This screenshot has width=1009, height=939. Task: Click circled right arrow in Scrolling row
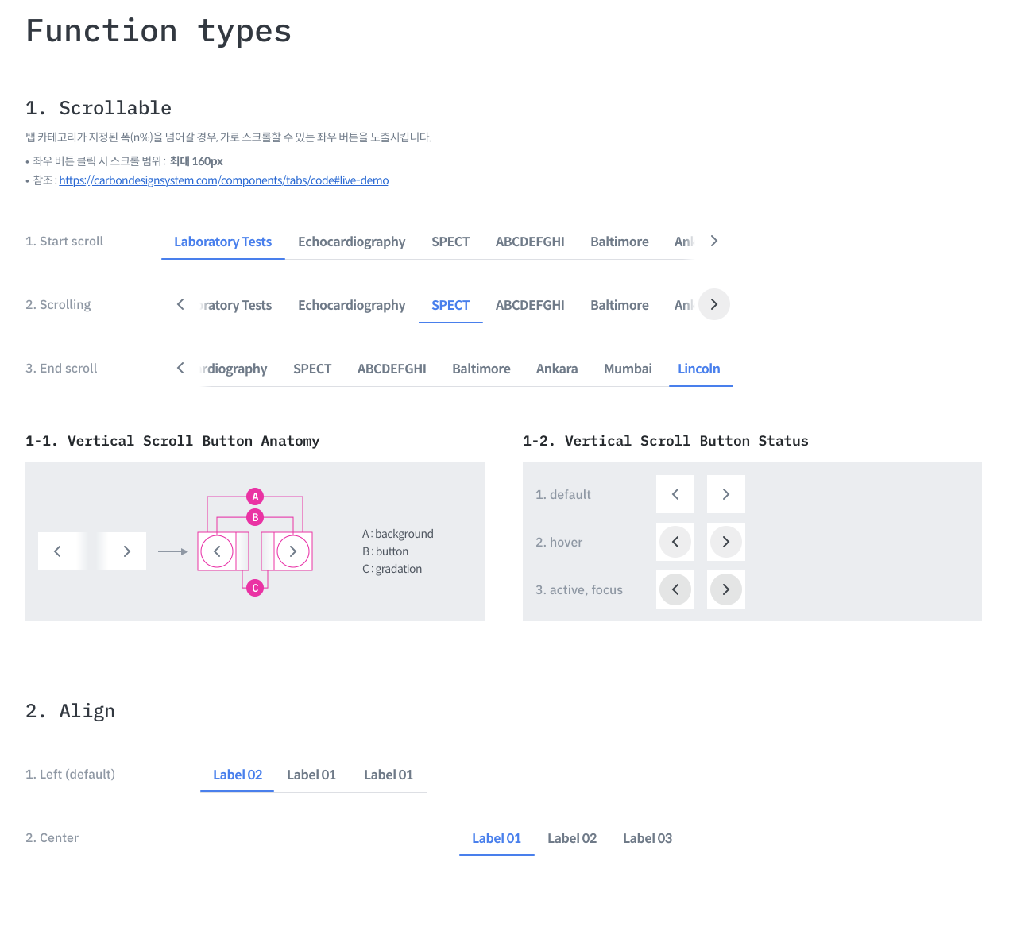click(x=713, y=304)
